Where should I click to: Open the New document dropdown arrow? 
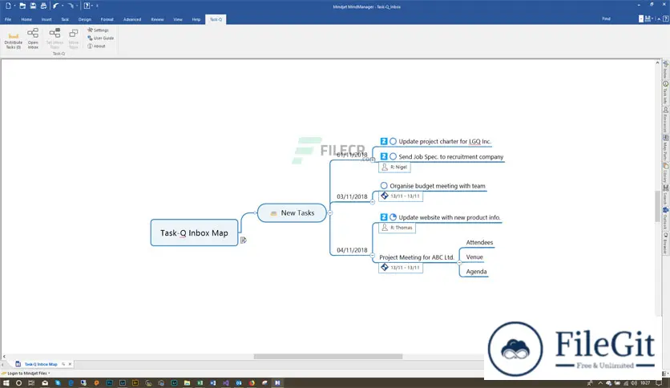(x=14, y=6)
